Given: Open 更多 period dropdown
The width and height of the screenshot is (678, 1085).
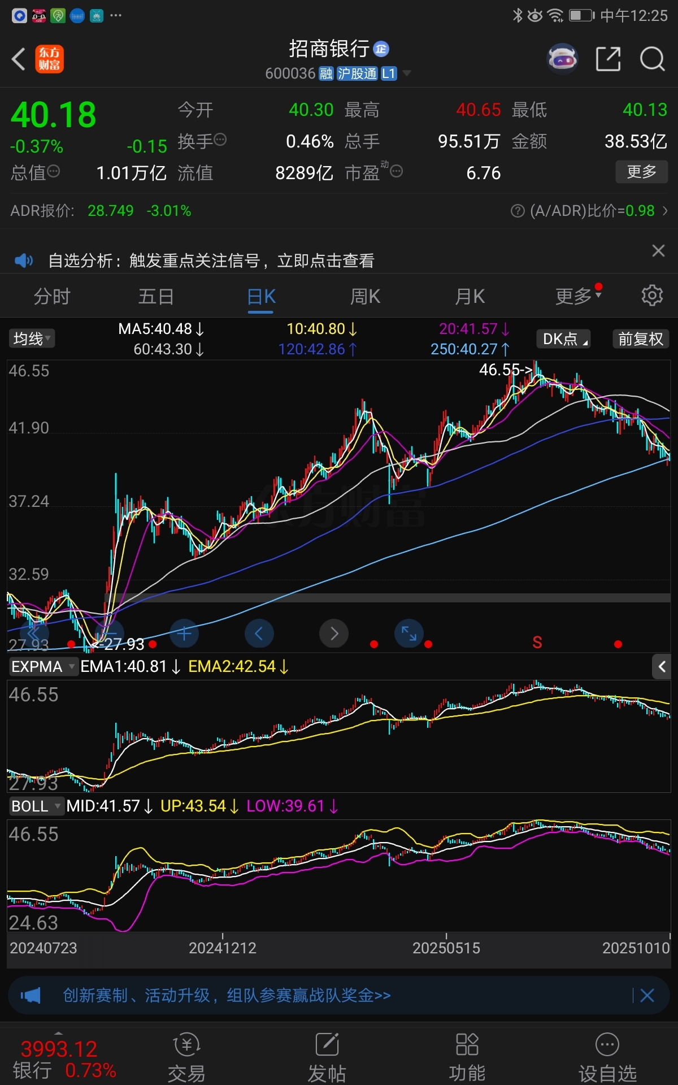Looking at the screenshot, I should (579, 296).
